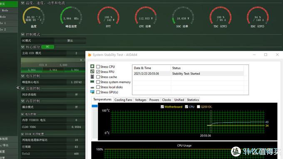Click the 温度 gauge dial

click(x=34, y=15)
